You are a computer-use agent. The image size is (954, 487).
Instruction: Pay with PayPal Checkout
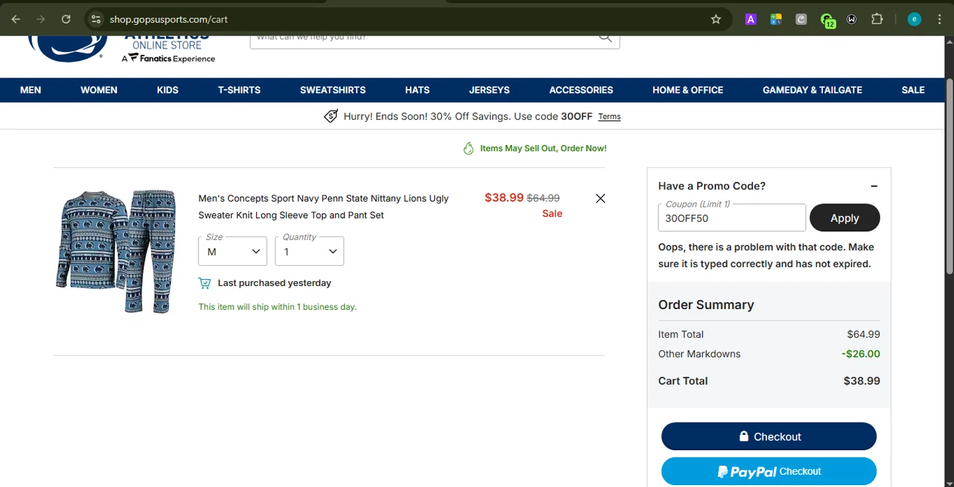tap(769, 472)
